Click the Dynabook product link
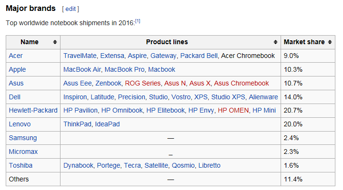The image size is (343, 190). tap(78, 165)
